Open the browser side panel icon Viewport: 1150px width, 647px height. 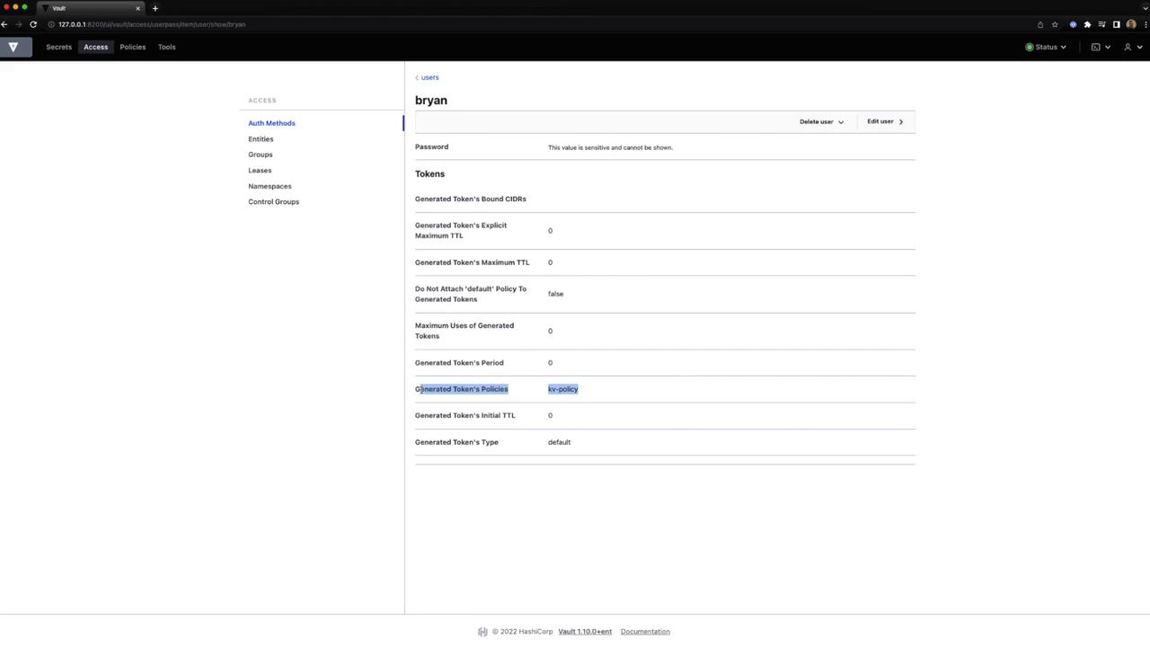[x=1117, y=24]
